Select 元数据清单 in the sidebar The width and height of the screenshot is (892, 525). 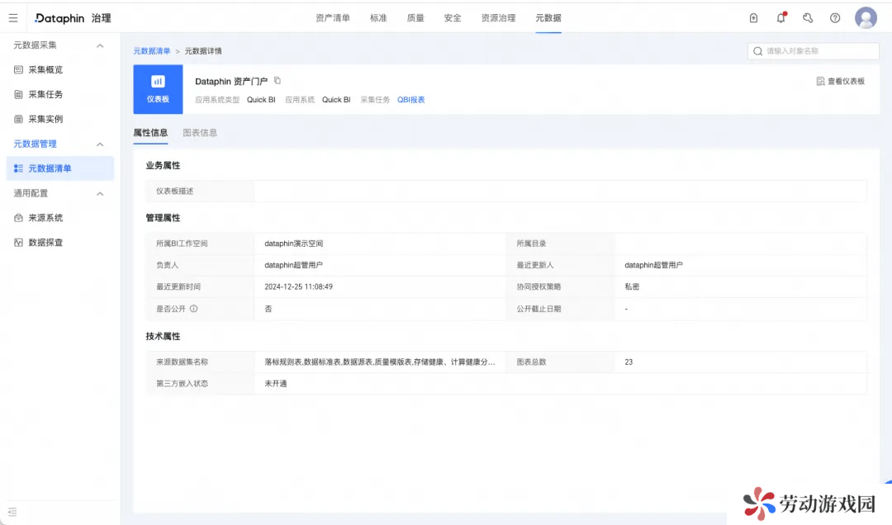[60, 168]
